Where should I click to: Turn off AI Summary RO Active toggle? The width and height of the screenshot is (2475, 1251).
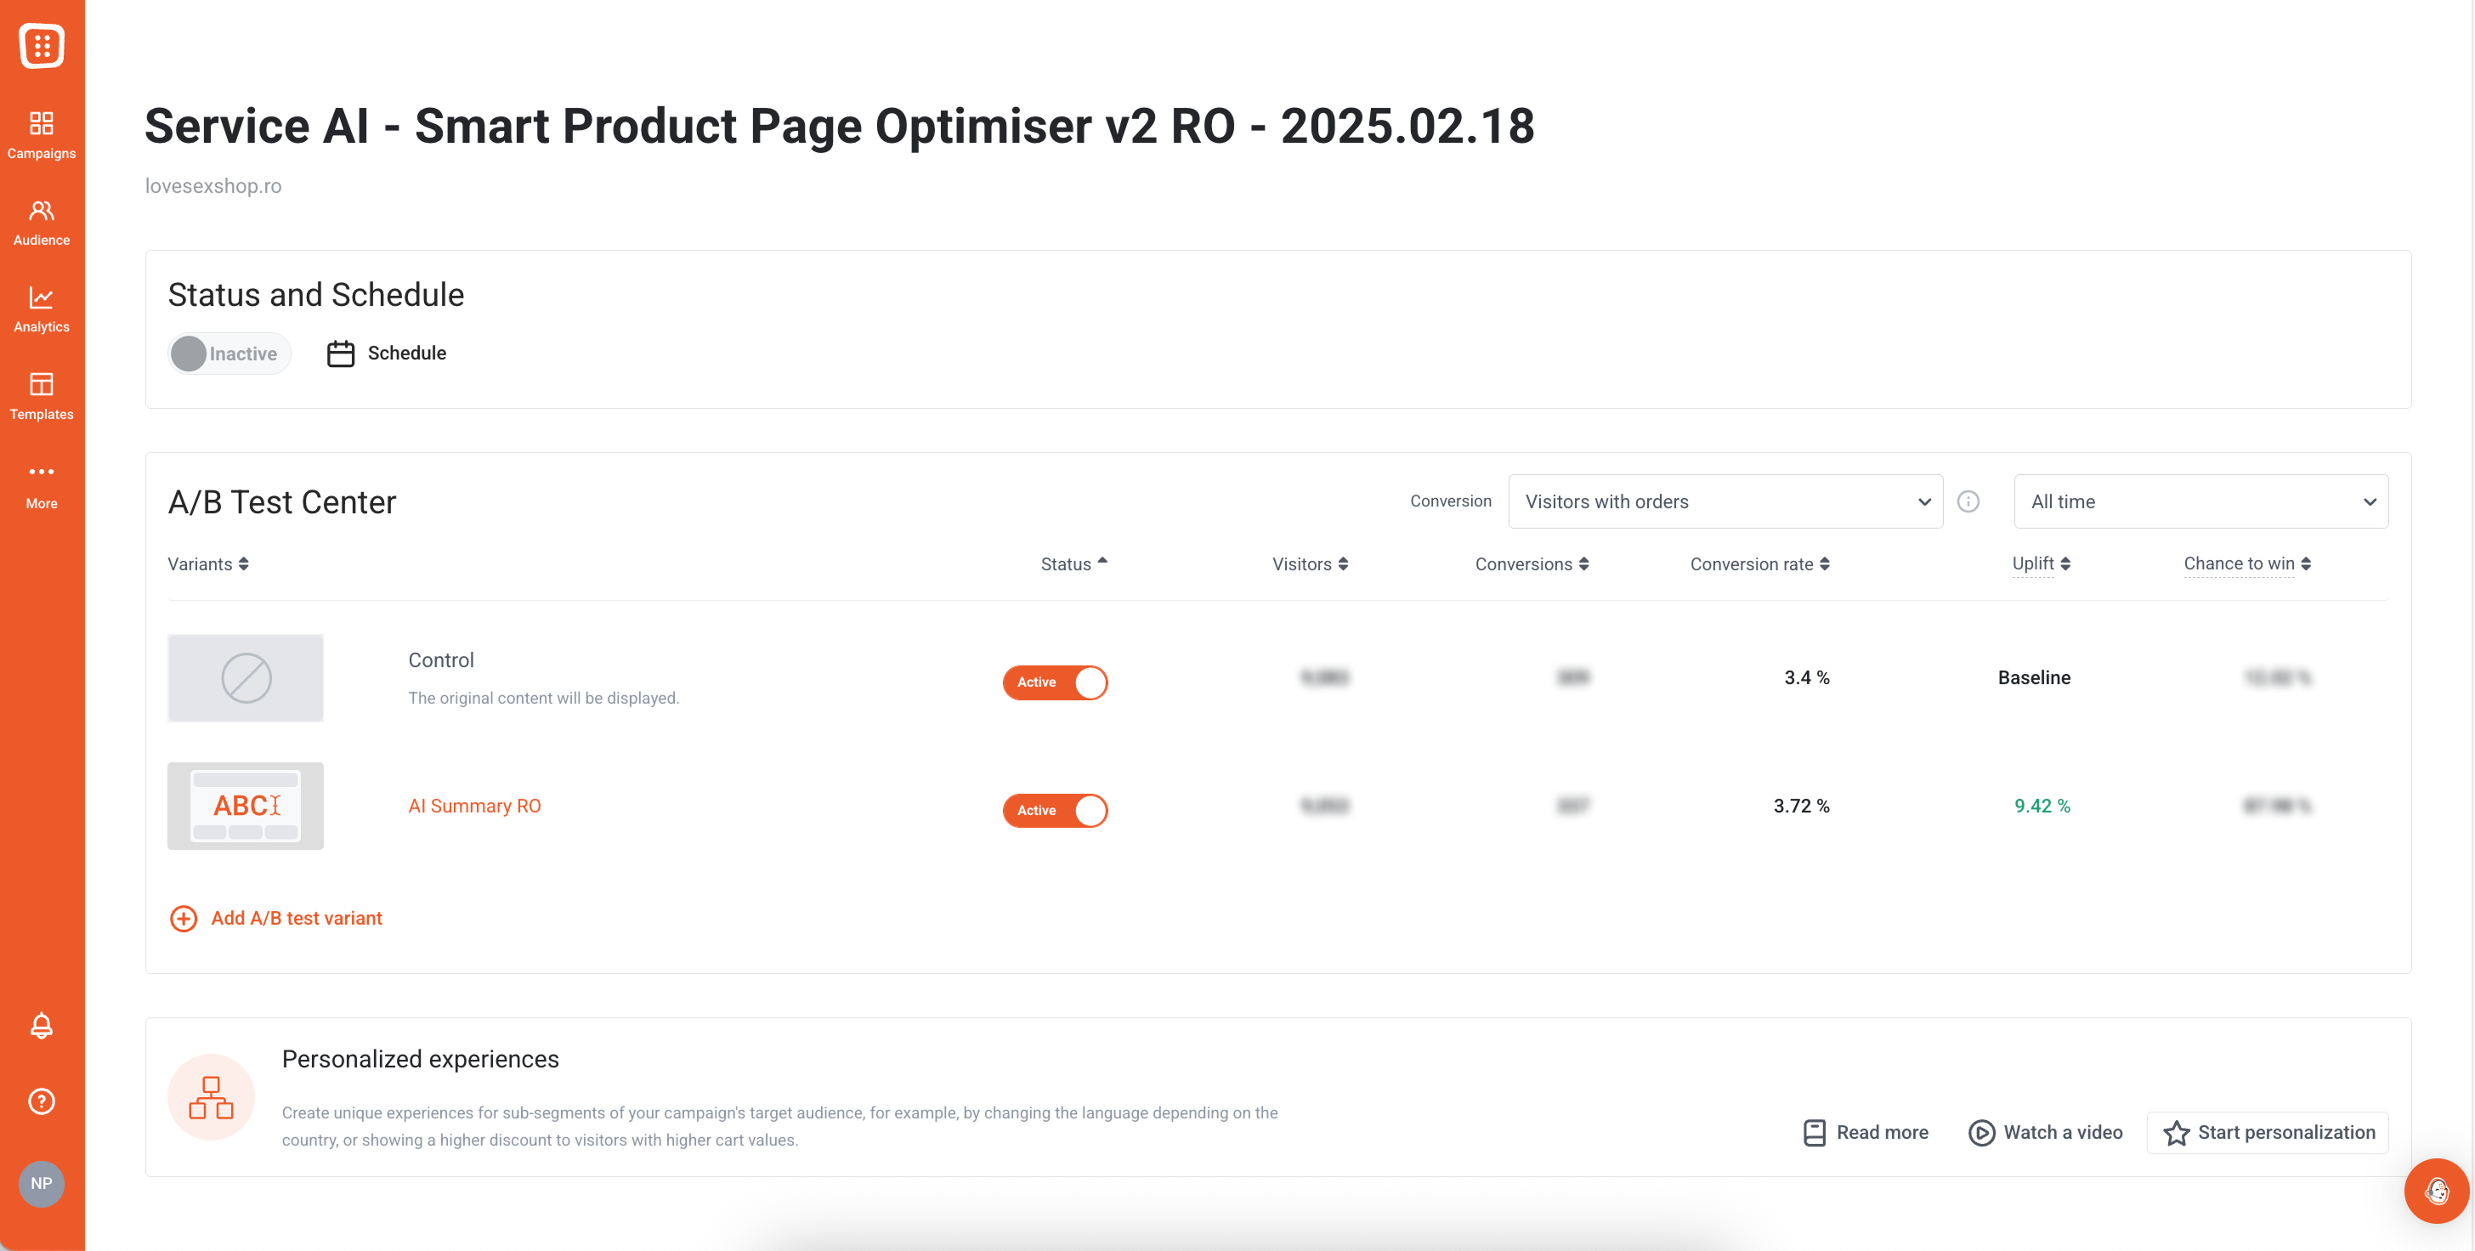1054,810
